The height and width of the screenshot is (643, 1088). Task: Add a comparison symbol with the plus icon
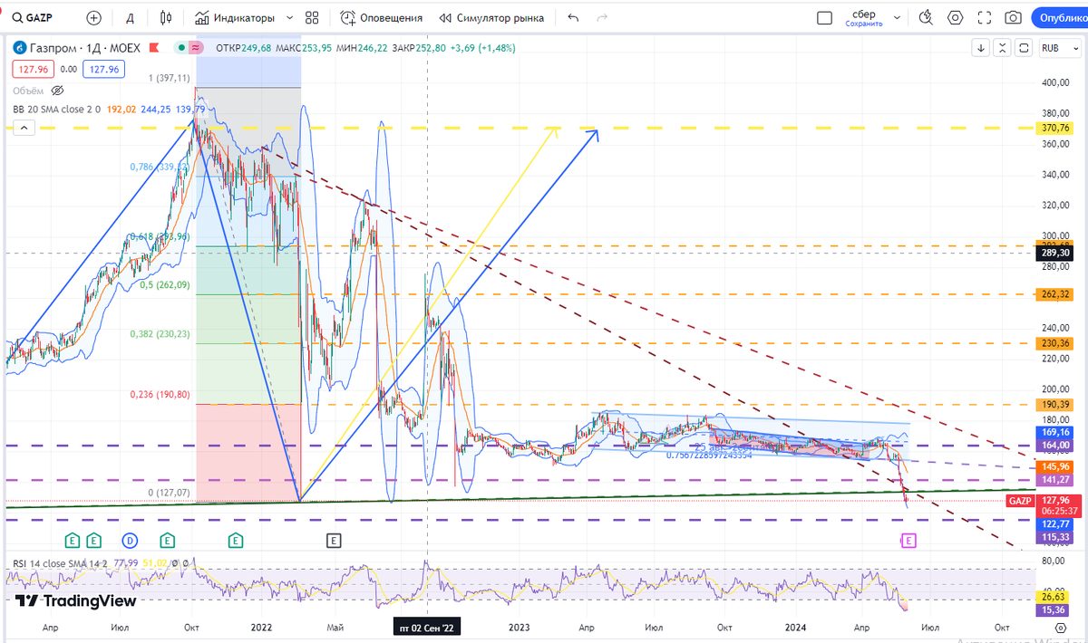tap(94, 17)
